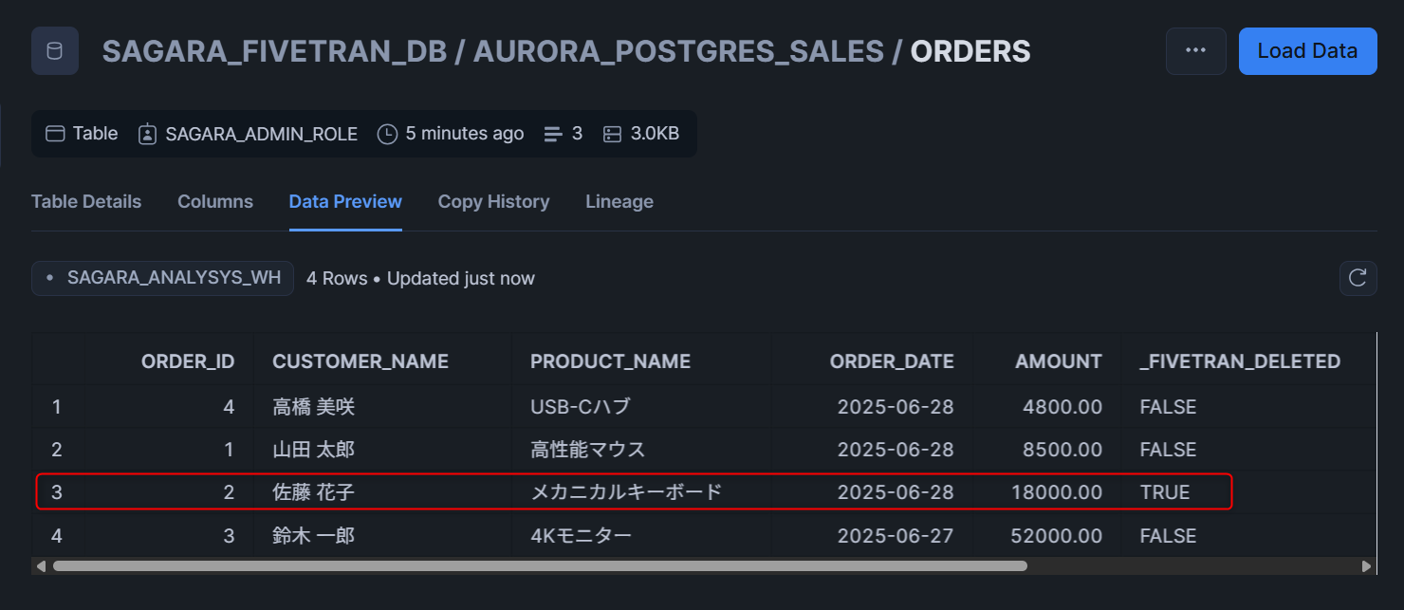Click the row count icon beside 3
The height and width of the screenshot is (610, 1404).
click(x=553, y=135)
